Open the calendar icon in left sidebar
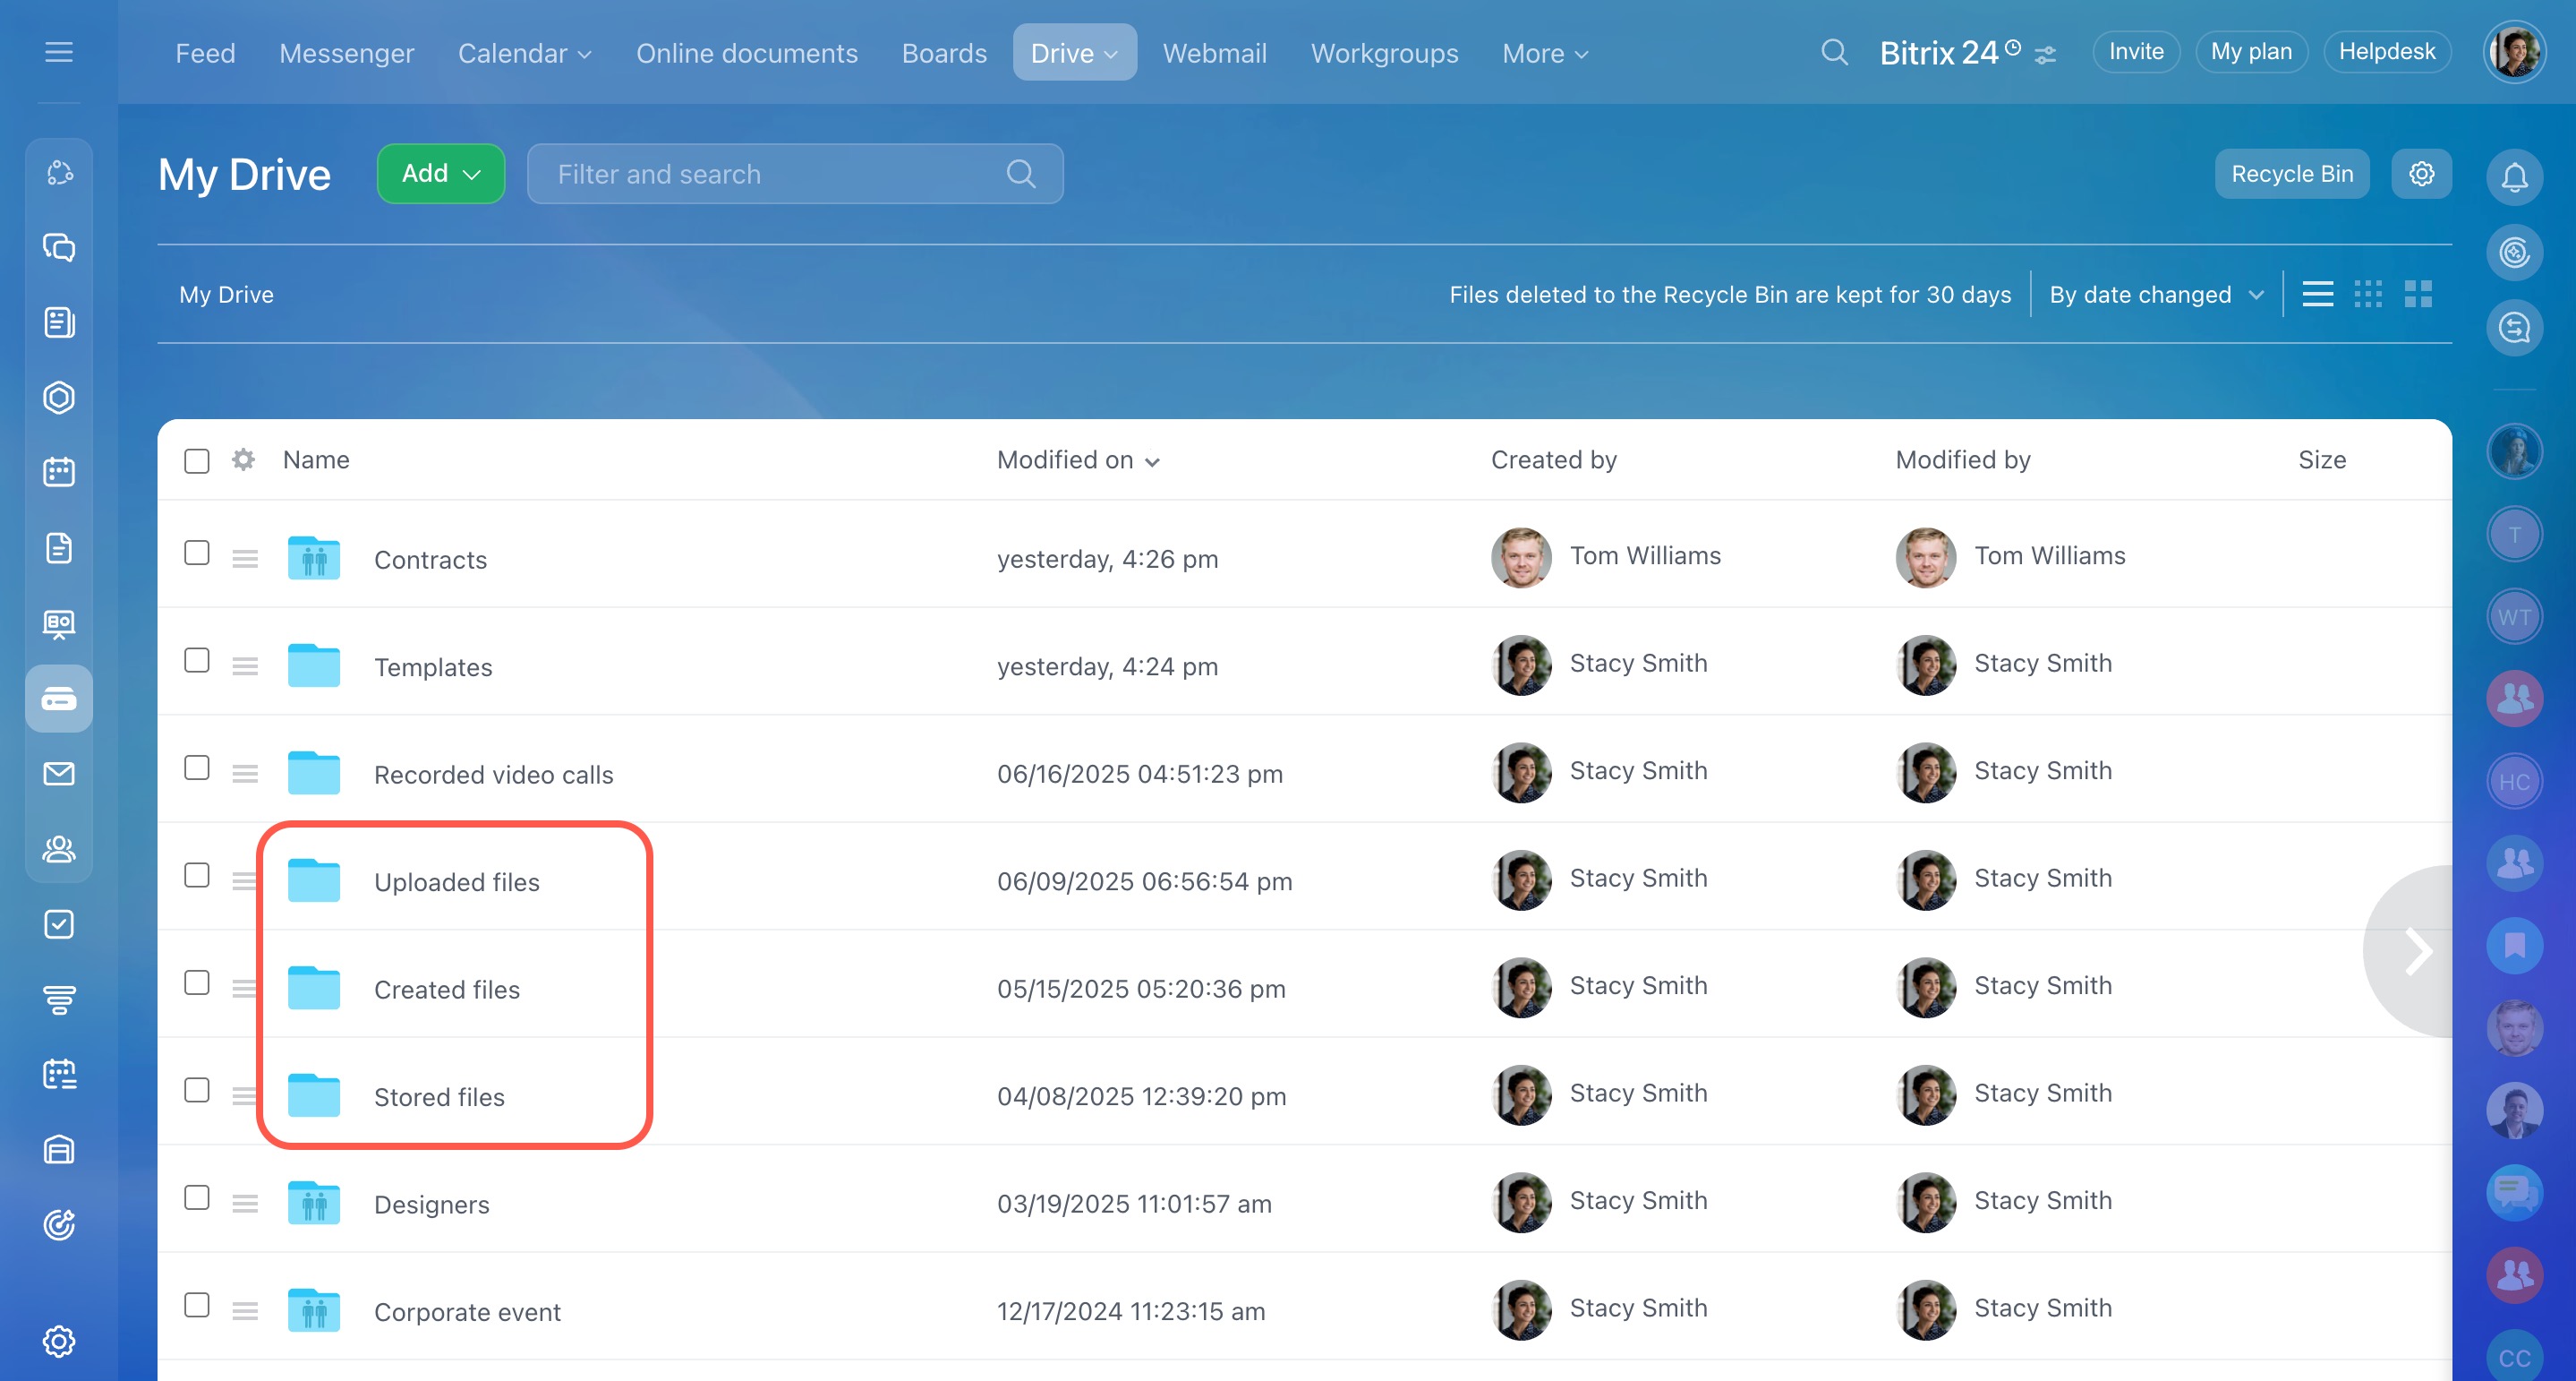Image resolution: width=2576 pixels, height=1381 pixels. 59,472
